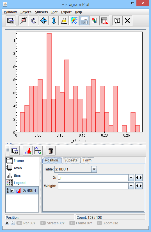The image size is (151, 232).
Task: Click the Count: 138 / 138 status
Action: pyautogui.click(x=111, y=218)
